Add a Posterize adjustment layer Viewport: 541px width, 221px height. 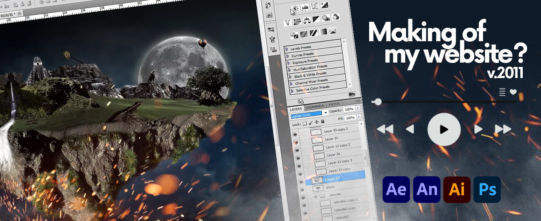point(304,34)
